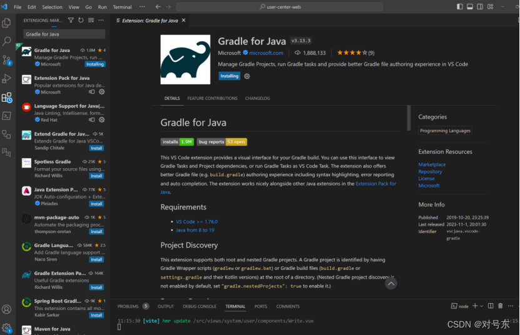Switch to the Output panel tab
Viewport: 520px width, 335px height.
[x=165, y=306]
